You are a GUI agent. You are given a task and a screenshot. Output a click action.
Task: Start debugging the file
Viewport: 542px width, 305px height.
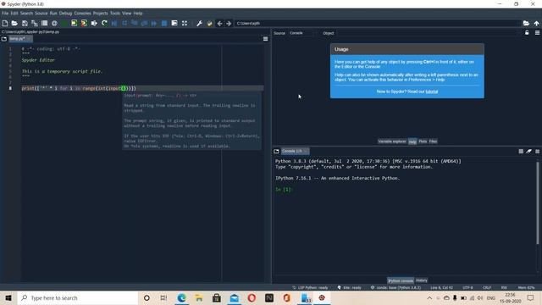pos(114,23)
